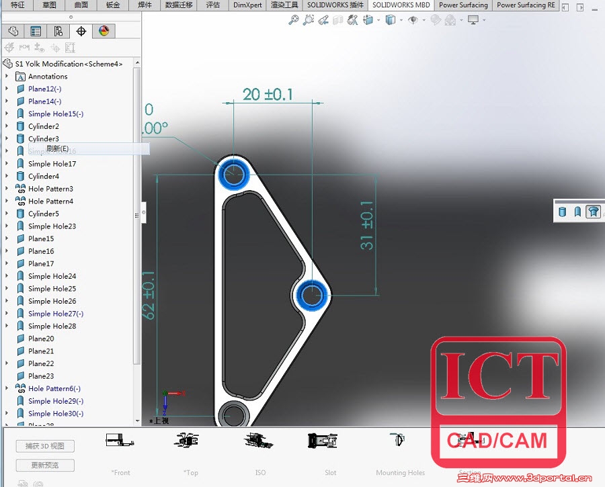Switch to the 评估 evaluate tab
The height and width of the screenshot is (487, 605).
213,5
